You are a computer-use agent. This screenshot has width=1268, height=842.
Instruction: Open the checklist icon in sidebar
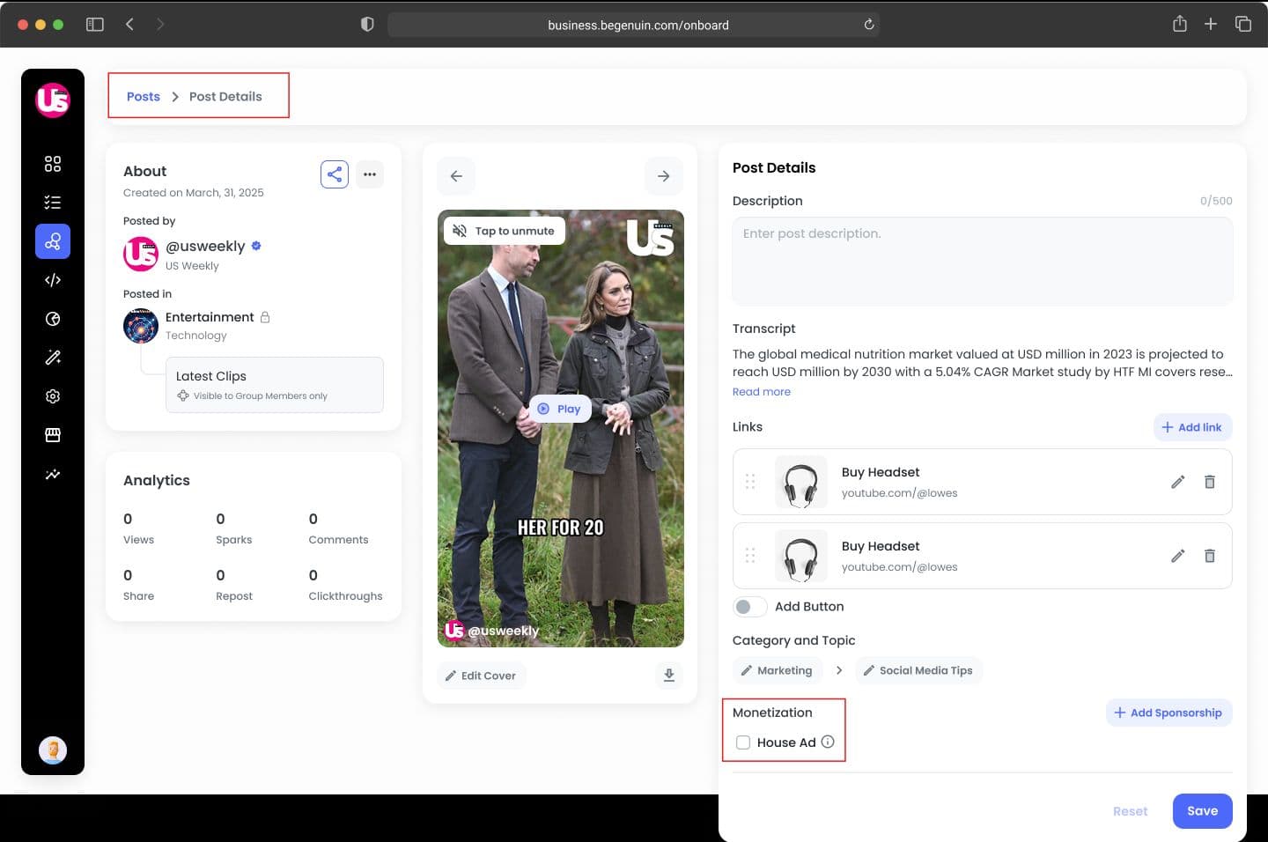pyautogui.click(x=53, y=203)
